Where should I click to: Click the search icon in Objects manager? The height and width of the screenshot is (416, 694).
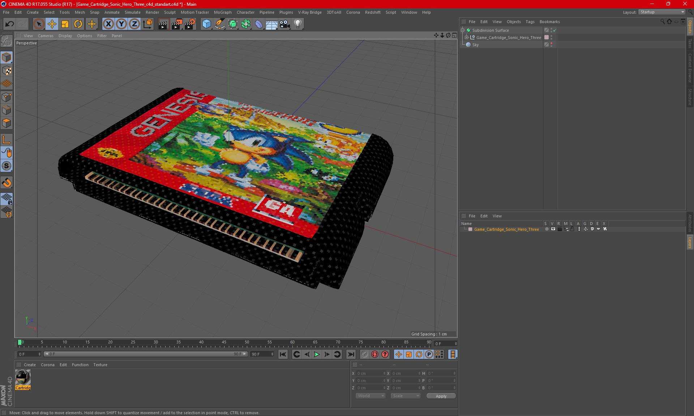[x=662, y=22]
